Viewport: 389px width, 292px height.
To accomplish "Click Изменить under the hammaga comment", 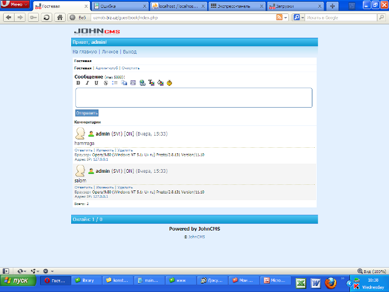I will point(105,150).
